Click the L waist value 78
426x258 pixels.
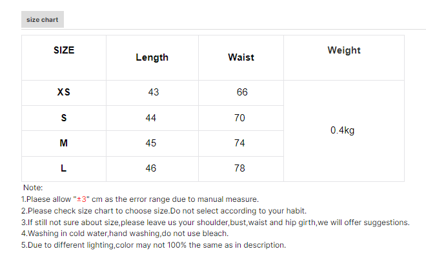point(239,168)
